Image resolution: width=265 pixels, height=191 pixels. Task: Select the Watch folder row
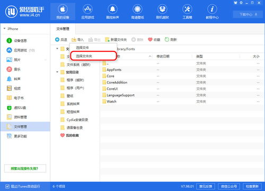pos(181,101)
